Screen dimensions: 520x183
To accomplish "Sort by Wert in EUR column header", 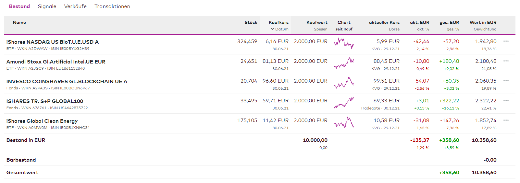I will [x=483, y=23].
